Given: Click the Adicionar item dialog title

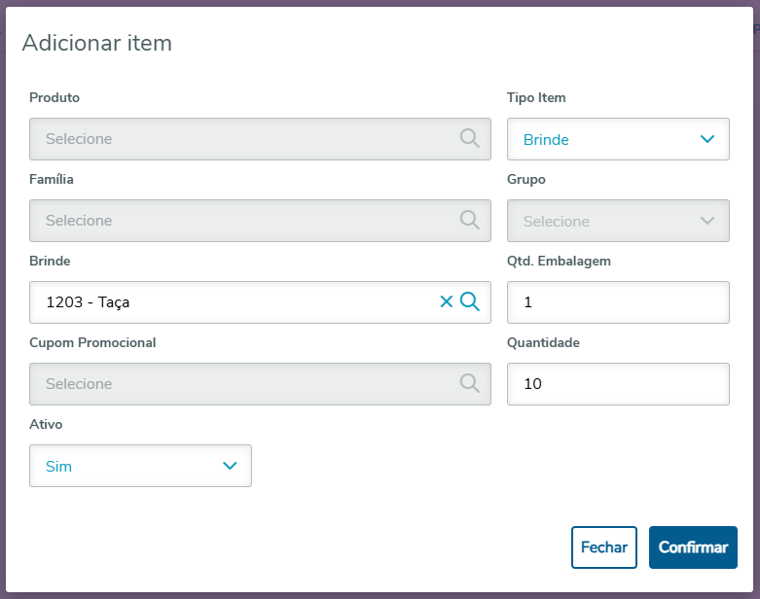Looking at the screenshot, I should tap(96, 43).
